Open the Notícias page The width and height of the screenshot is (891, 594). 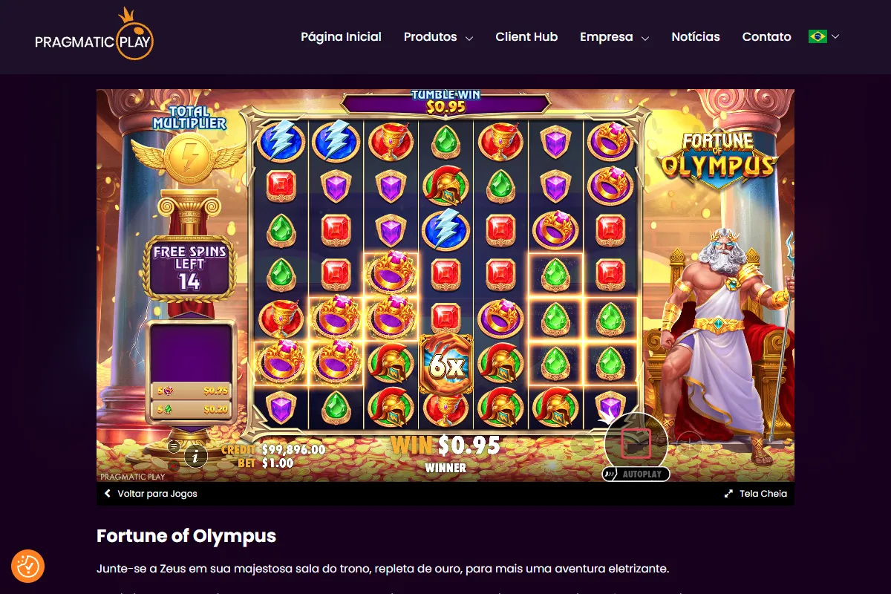[696, 36]
